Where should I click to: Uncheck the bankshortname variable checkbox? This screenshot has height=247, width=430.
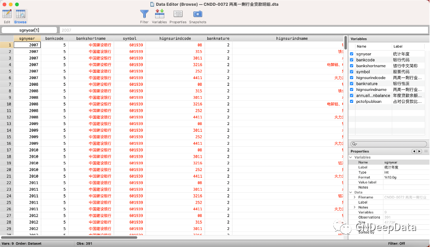coord(351,66)
